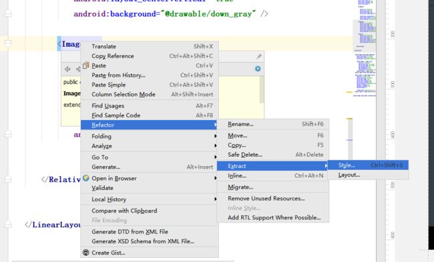Click the documentation popup scrollbar
The height and width of the screenshot is (262, 434).
(x=261, y=89)
